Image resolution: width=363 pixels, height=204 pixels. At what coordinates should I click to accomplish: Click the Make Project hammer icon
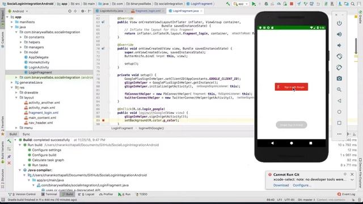(228, 4)
